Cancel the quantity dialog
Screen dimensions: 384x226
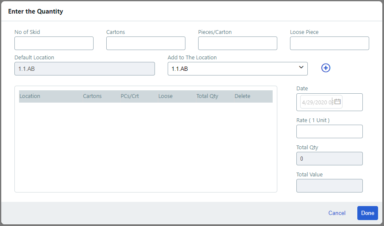point(337,213)
